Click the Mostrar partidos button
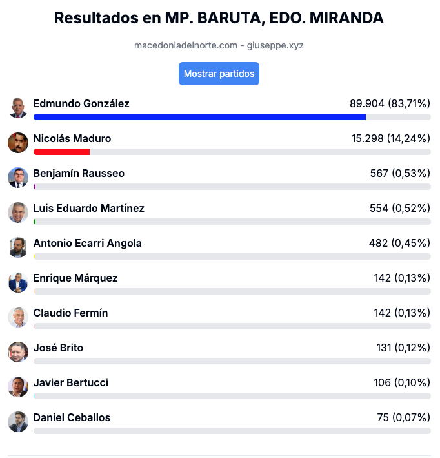 [219, 74]
